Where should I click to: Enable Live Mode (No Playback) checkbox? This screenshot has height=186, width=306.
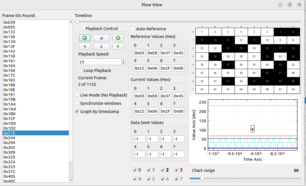click(x=77, y=95)
